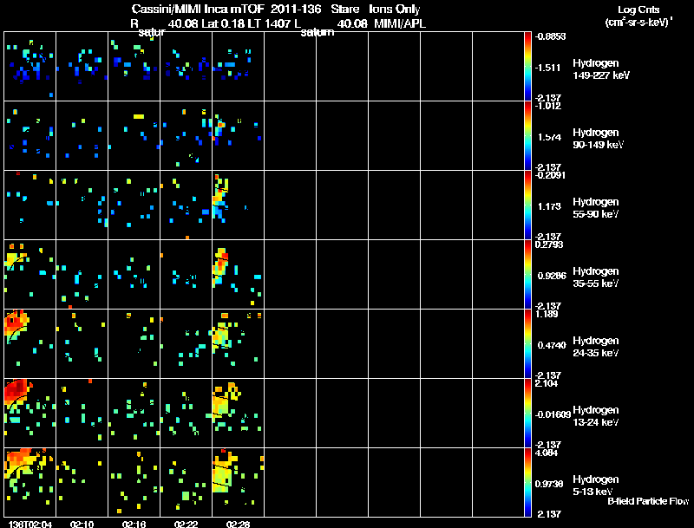Click the -0.2091 color scale value
This screenshot has height=528, width=694.
(x=550, y=175)
